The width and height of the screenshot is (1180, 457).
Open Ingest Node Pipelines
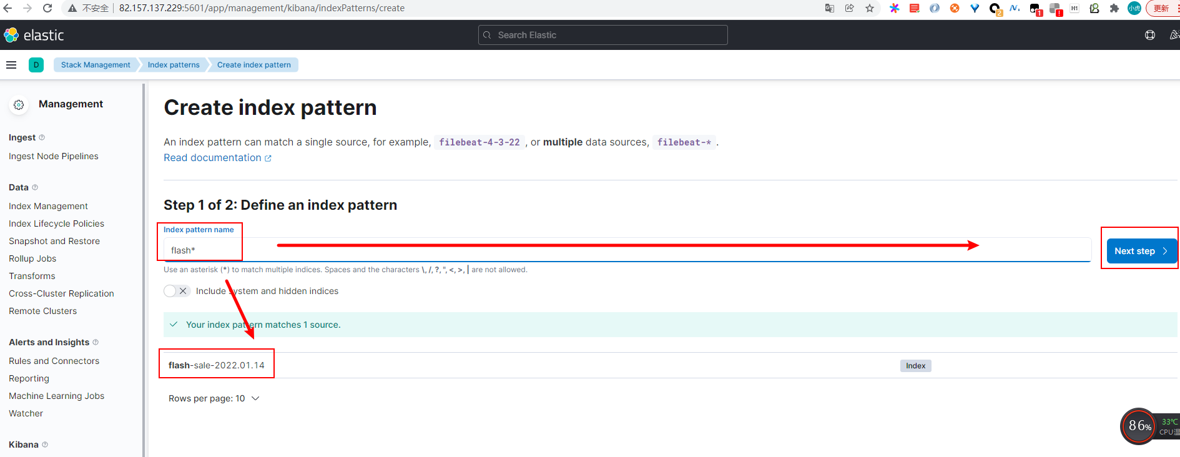pyautogui.click(x=54, y=156)
